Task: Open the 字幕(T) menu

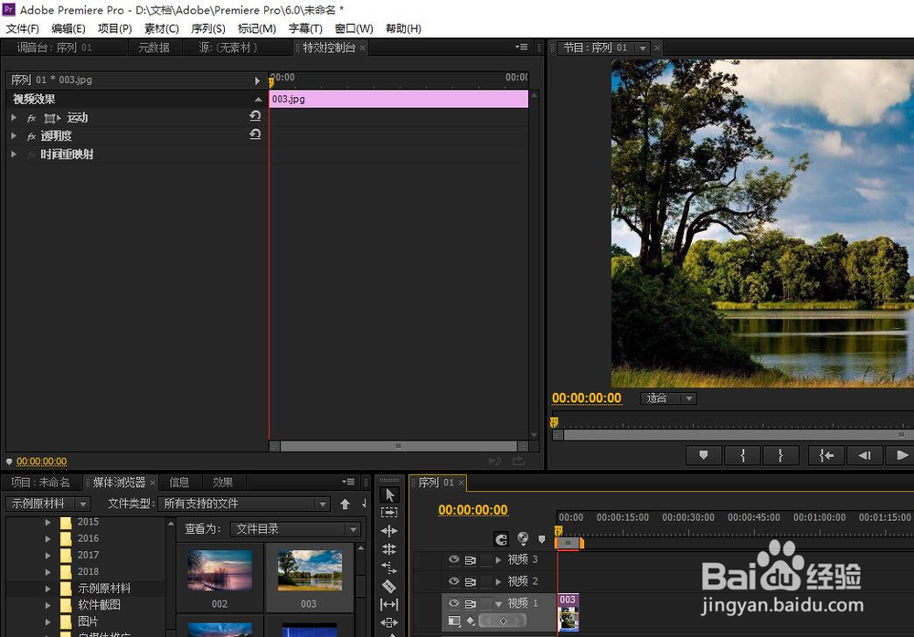Action: pyautogui.click(x=305, y=28)
